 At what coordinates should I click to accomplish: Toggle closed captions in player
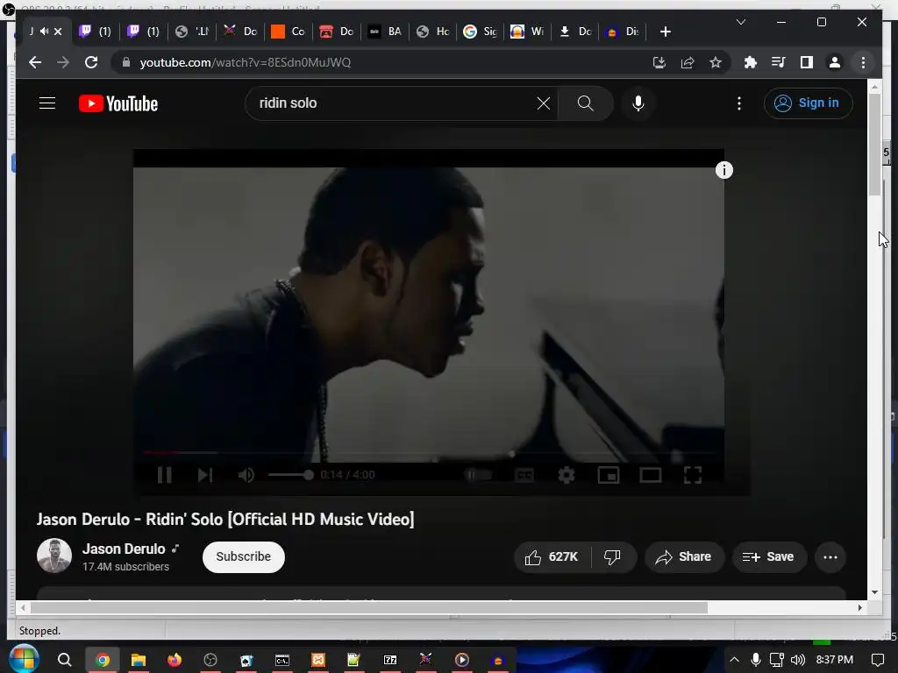524,474
